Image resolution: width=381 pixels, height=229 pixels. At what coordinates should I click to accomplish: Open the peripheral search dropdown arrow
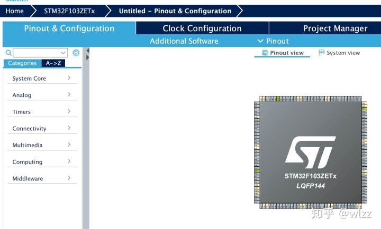(x=63, y=53)
